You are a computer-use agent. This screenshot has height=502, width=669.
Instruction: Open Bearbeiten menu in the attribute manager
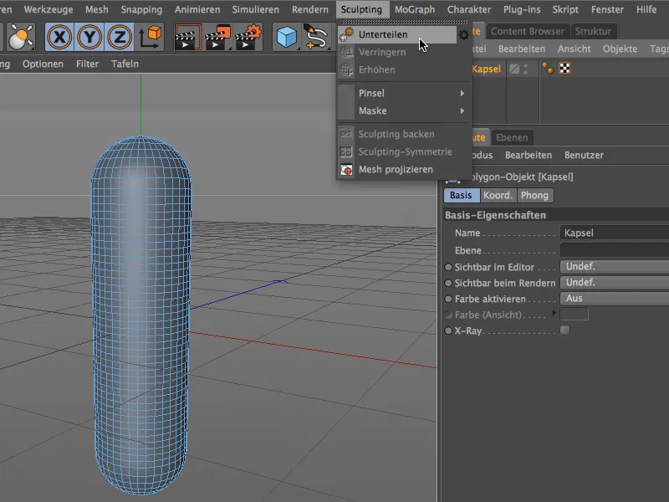click(x=529, y=156)
